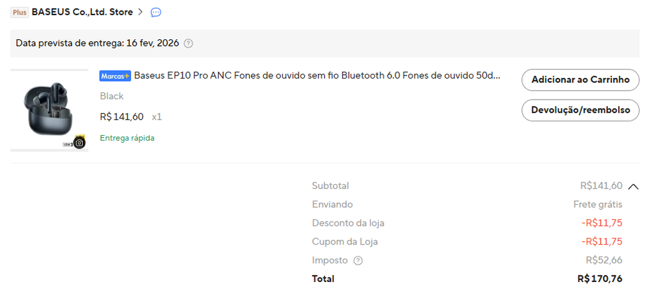Click the Cupom da Loja discount value

tap(602, 242)
